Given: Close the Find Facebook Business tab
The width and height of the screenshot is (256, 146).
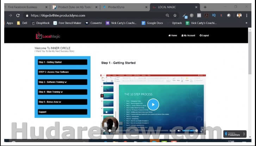Looking at the screenshot, I should pyautogui.click(x=46, y=7).
